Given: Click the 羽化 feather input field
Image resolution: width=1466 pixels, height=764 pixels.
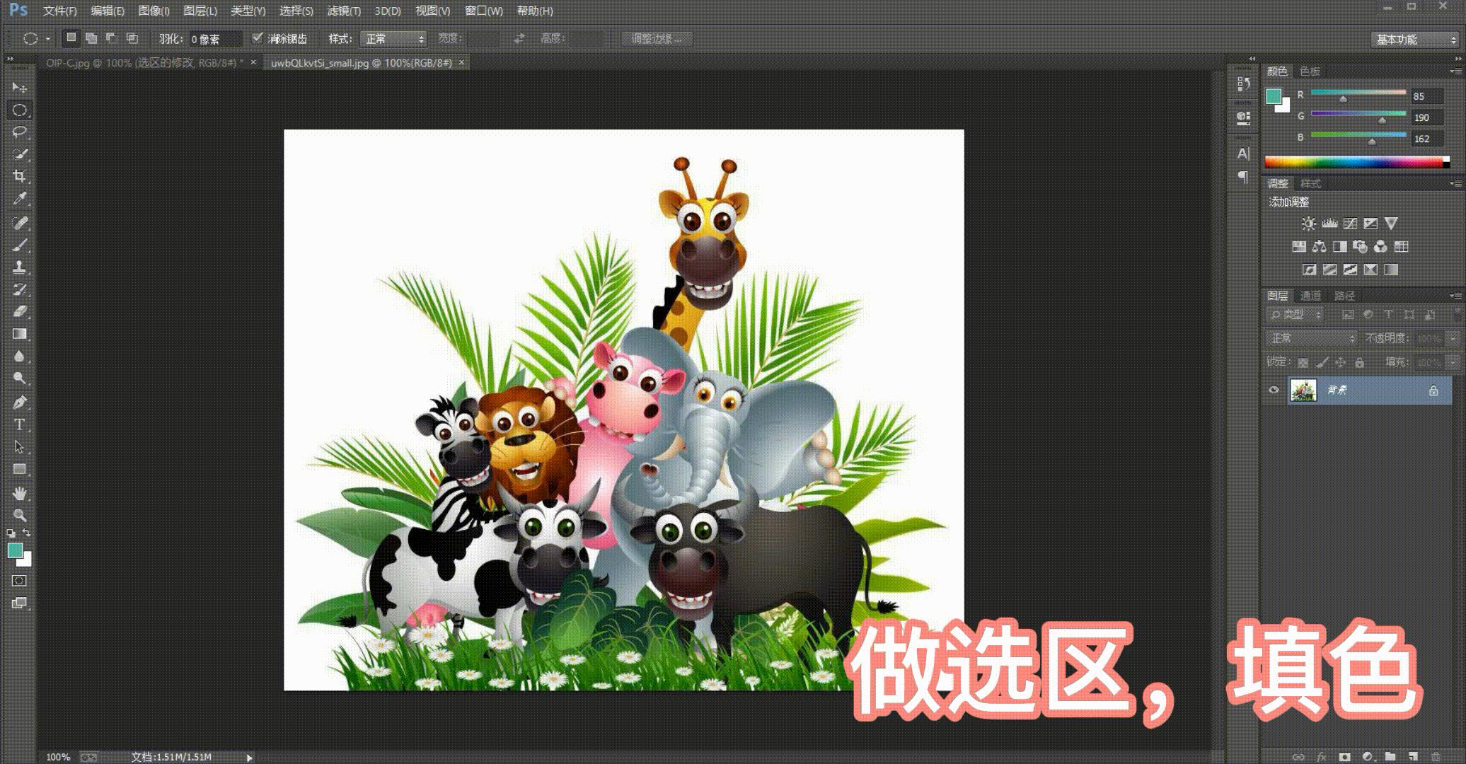Looking at the screenshot, I should point(215,39).
